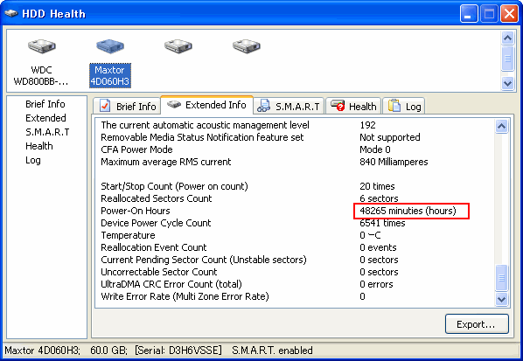523x361 pixels.
Task: Select the Maxtor 4D060H3 drive icon
Action: (110, 46)
